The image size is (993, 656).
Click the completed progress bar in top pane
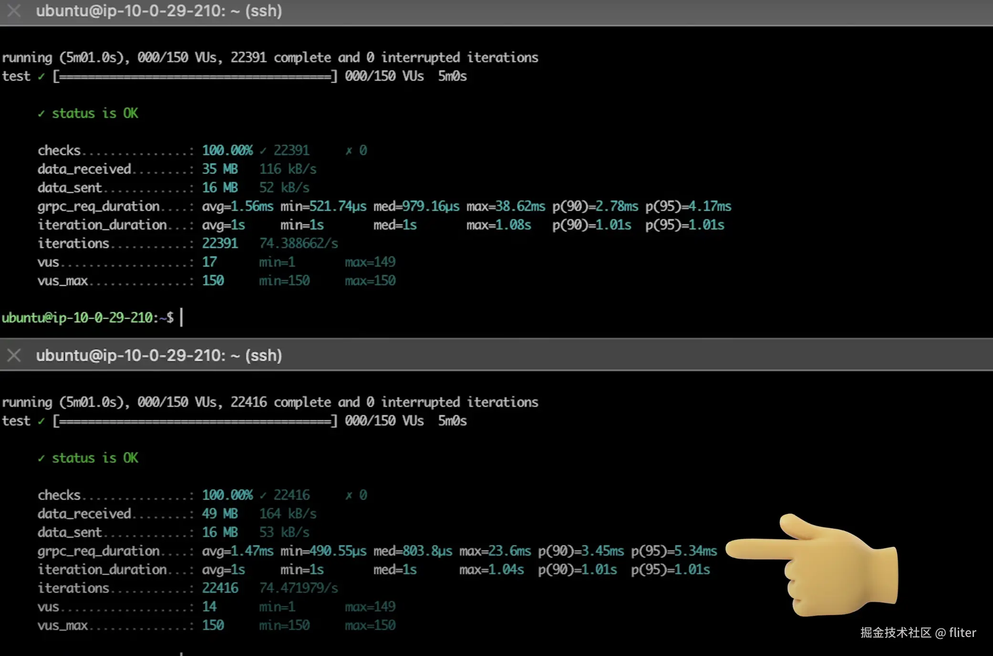click(x=196, y=76)
